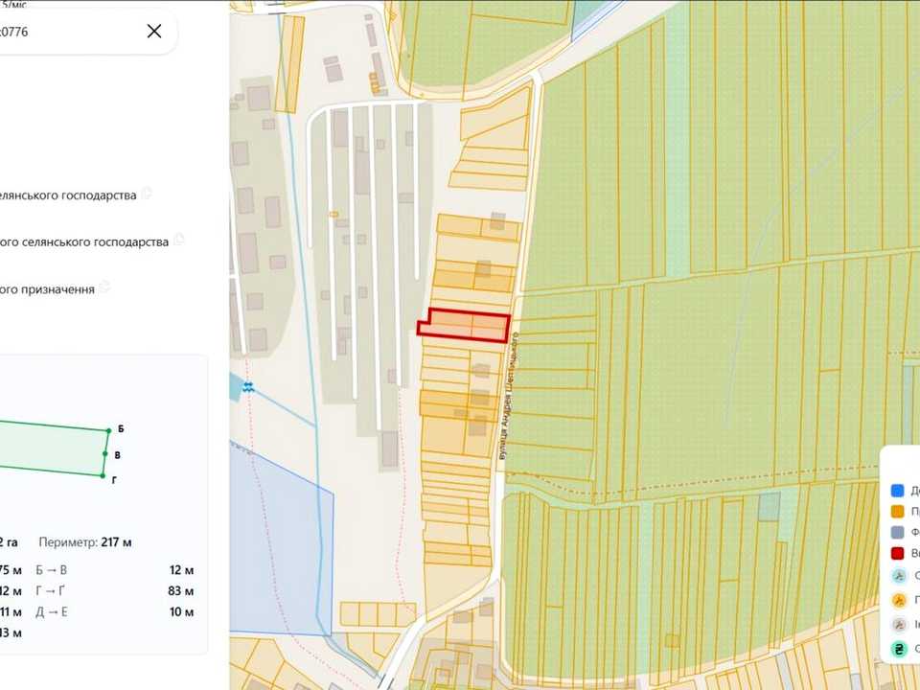Click the light-blue round legend icon

tap(899, 576)
